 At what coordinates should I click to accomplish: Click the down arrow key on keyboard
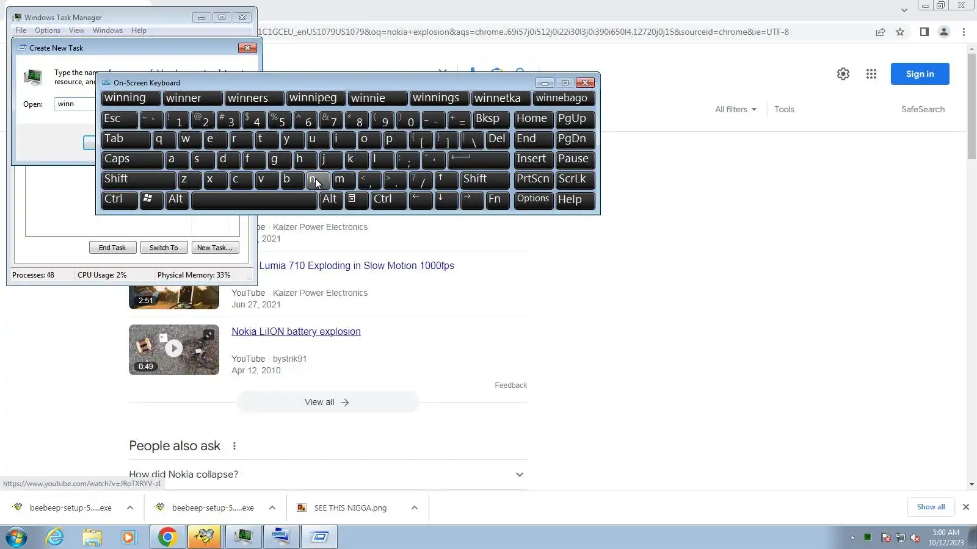click(446, 199)
